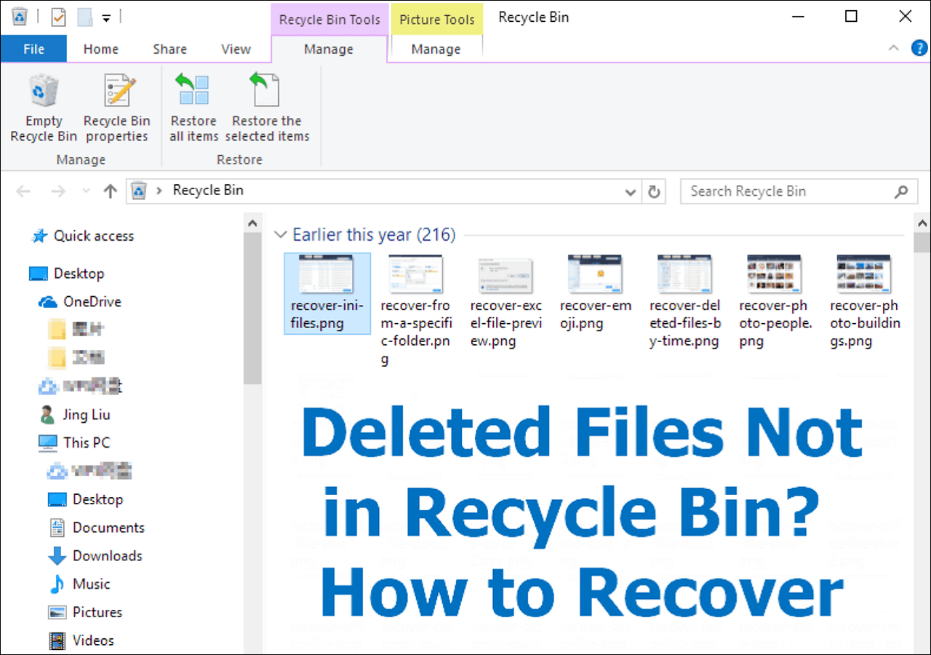Click the breadcrumb chevron before Recycle Bin
The width and height of the screenshot is (931, 655).
[x=159, y=191]
